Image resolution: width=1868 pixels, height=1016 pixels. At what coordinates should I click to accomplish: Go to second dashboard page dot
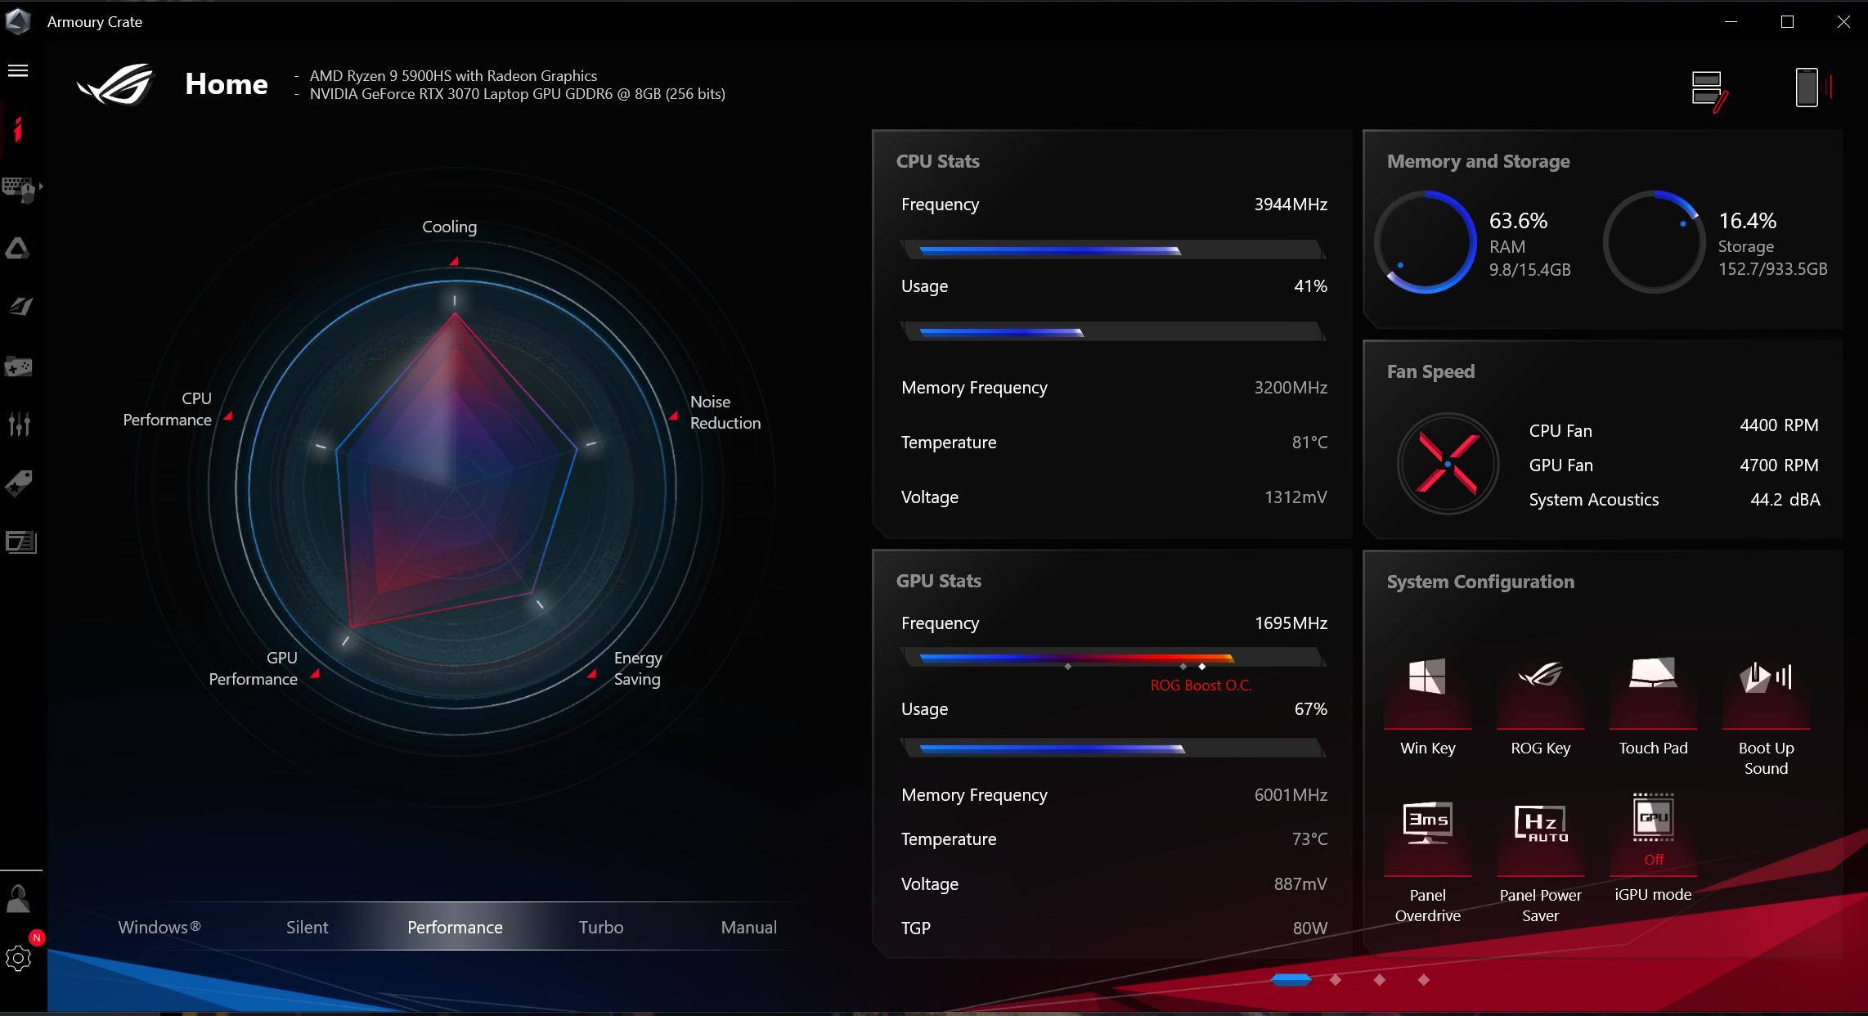click(1336, 979)
